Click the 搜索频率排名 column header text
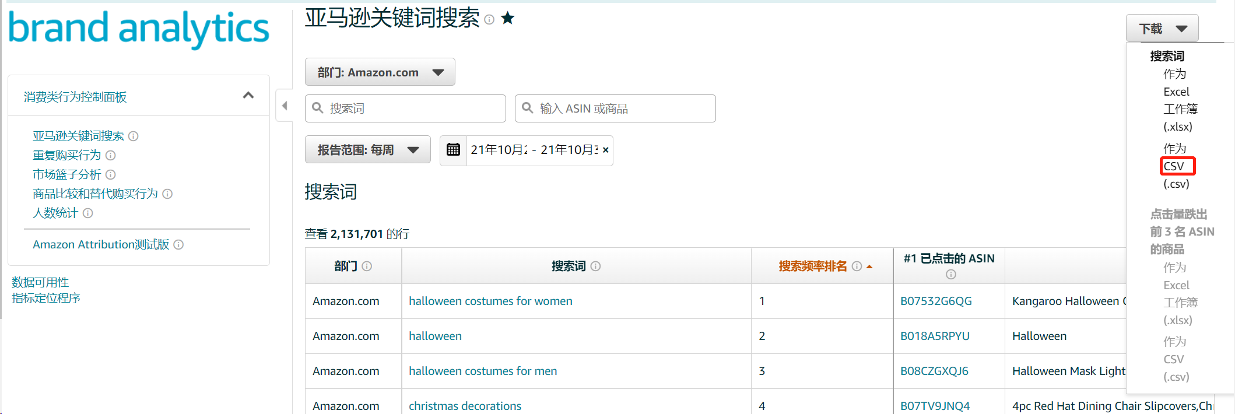 813,266
